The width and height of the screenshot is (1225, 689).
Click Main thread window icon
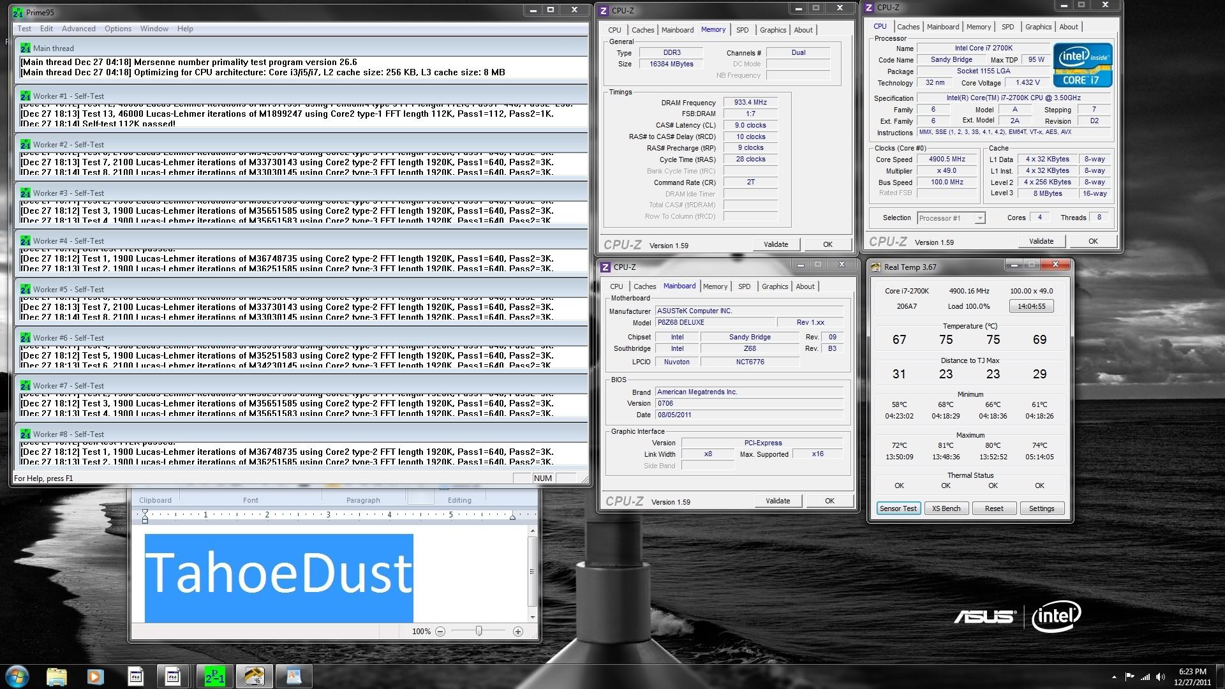26,48
